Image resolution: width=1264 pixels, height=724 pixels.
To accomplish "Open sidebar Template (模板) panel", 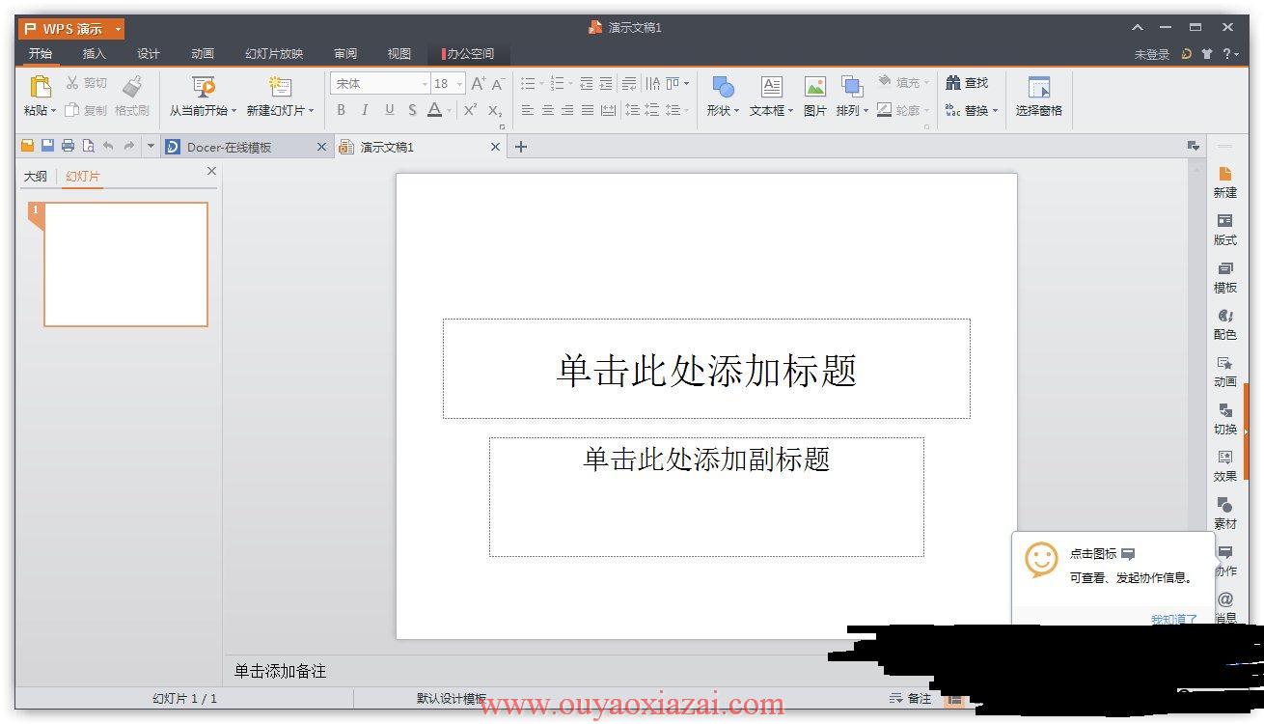I will tap(1225, 277).
